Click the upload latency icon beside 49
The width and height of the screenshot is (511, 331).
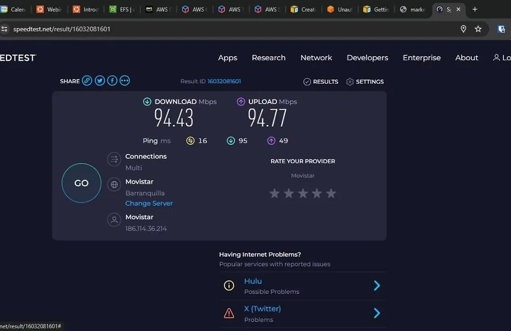271,141
